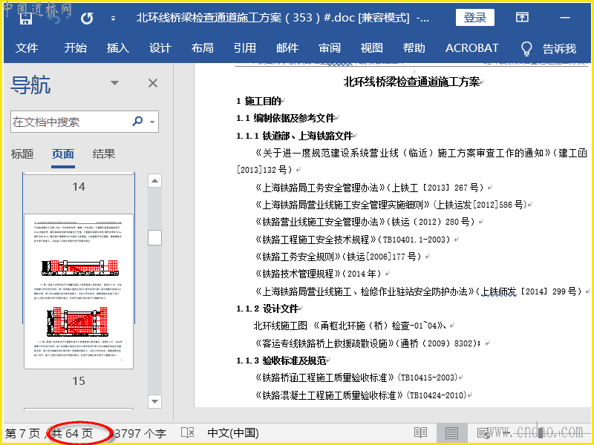
Task: Click language 中文(中国) in status bar
Action: click(x=233, y=433)
